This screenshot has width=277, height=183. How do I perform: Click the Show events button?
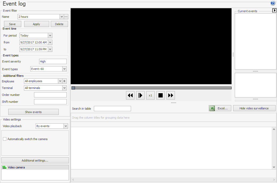pos(33,112)
